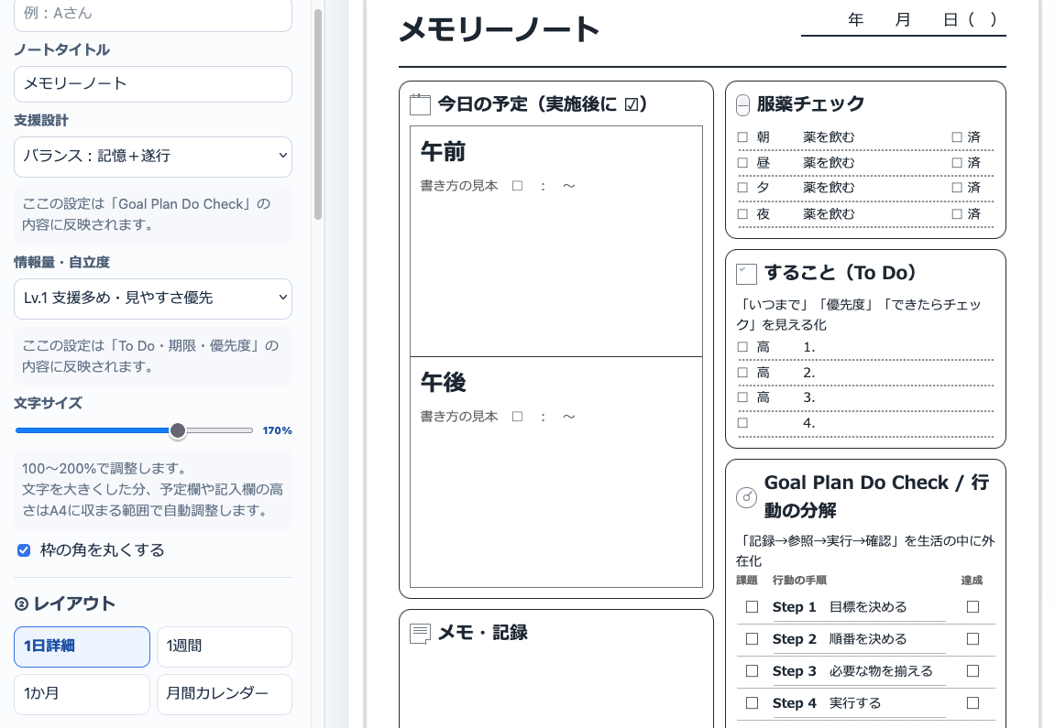The image size is (1055, 728).
Task: Open the 支援設計 dropdown
Action: (x=153, y=157)
